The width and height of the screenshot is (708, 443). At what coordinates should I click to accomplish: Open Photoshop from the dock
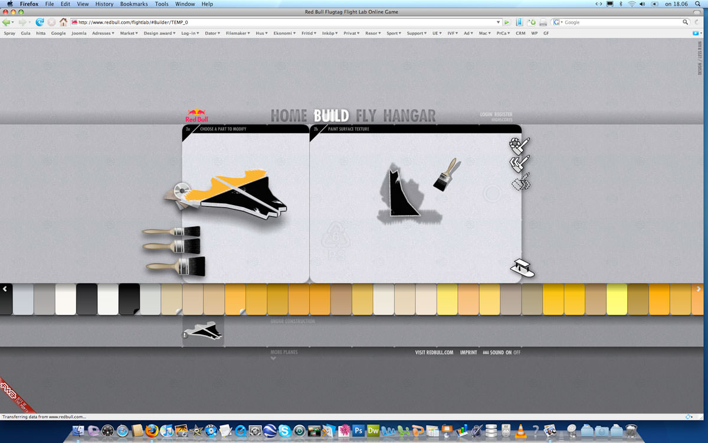pos(358,431)
